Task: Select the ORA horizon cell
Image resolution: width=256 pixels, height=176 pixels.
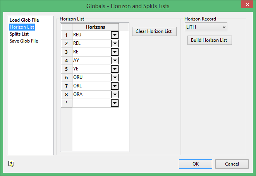Action: point(91,94)
